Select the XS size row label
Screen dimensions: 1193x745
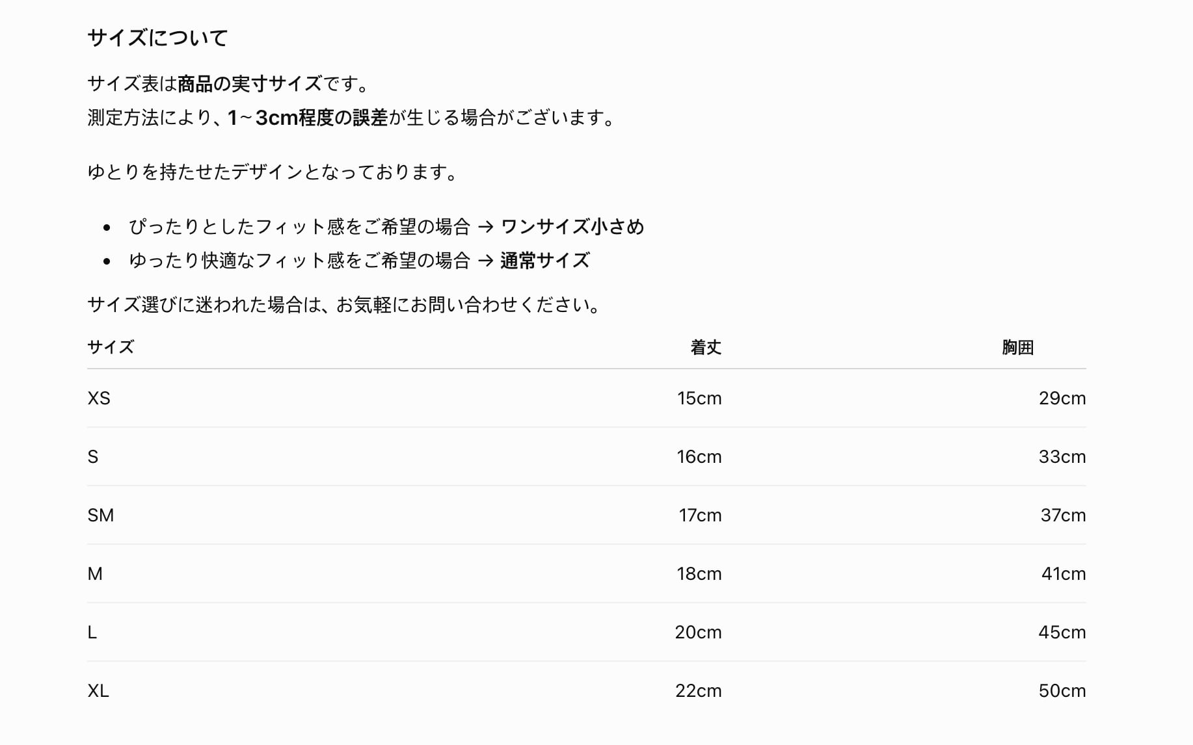99,398
